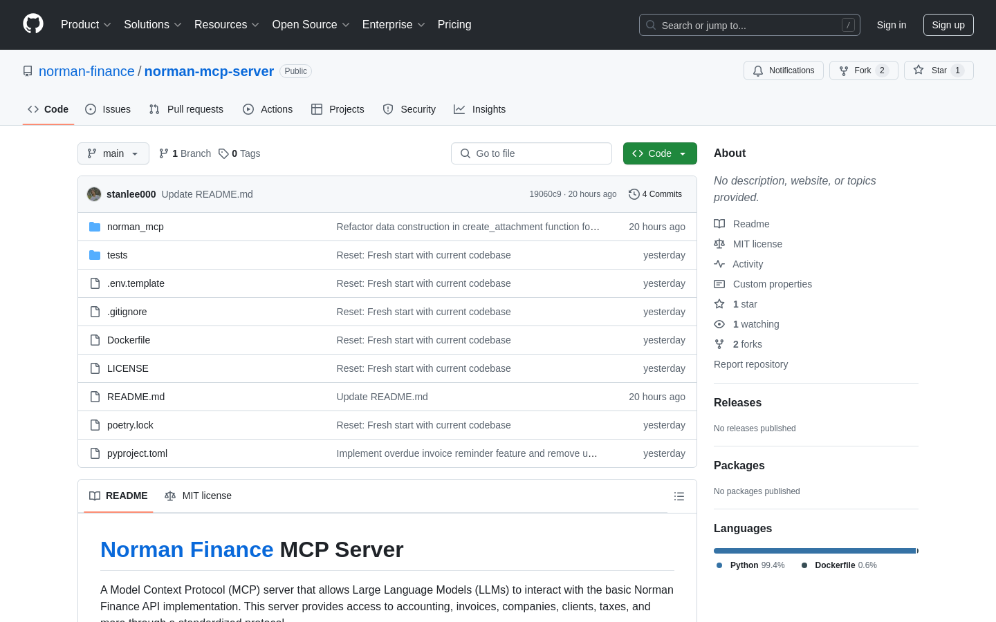
Task: Click the Python blue language dot
Action: pos(719,565)
